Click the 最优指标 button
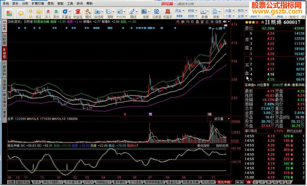 click(203, 145)
